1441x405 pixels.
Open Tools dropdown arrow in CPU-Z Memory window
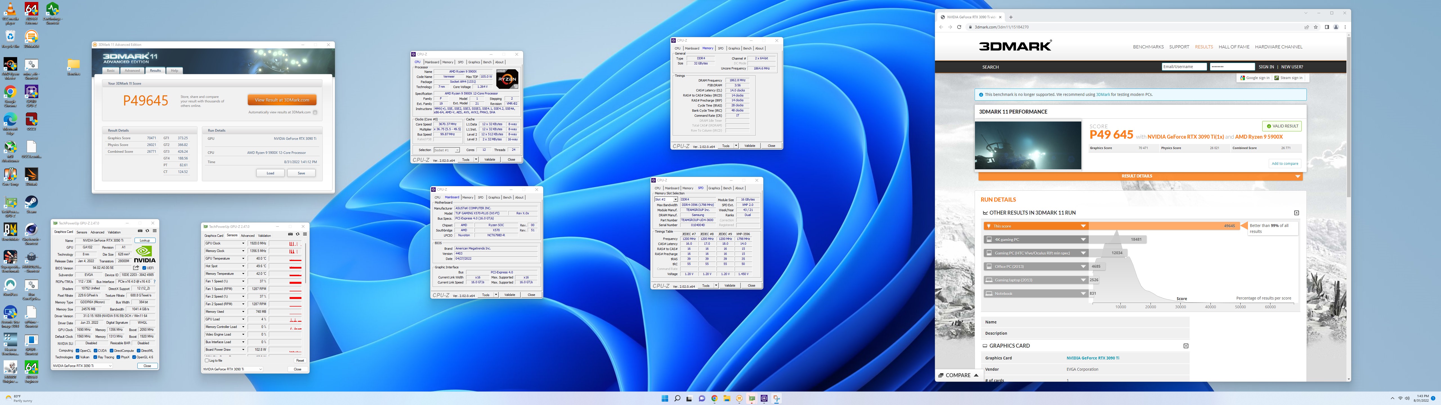click(x=736, y=146)
